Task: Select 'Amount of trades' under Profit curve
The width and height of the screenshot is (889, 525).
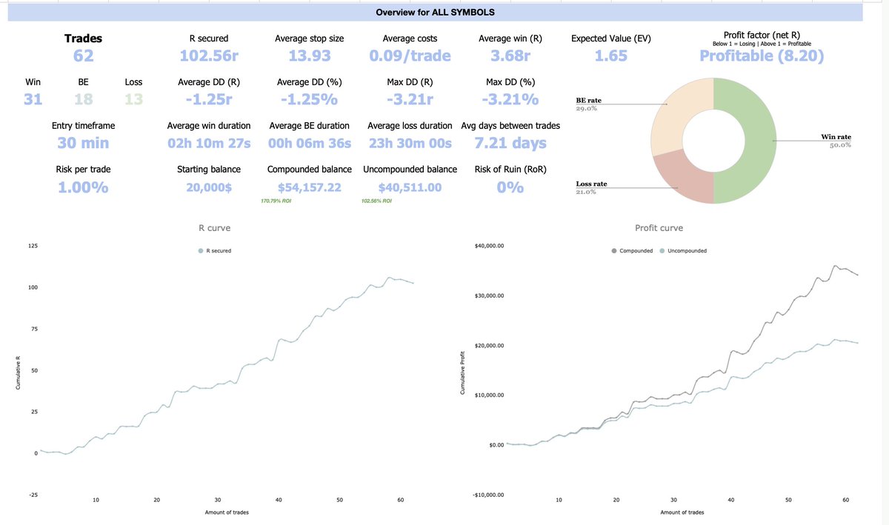Action: 682,512
